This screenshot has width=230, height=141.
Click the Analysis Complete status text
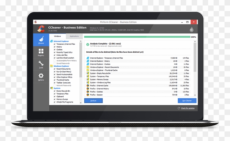105,44
